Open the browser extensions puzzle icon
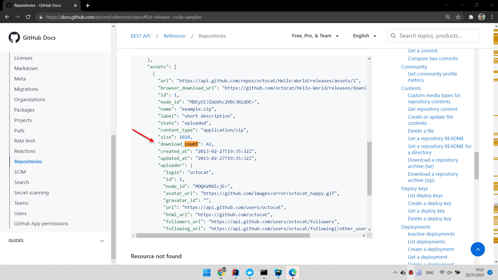The width and height of the screenshot is (498, 280). point(471,17)
